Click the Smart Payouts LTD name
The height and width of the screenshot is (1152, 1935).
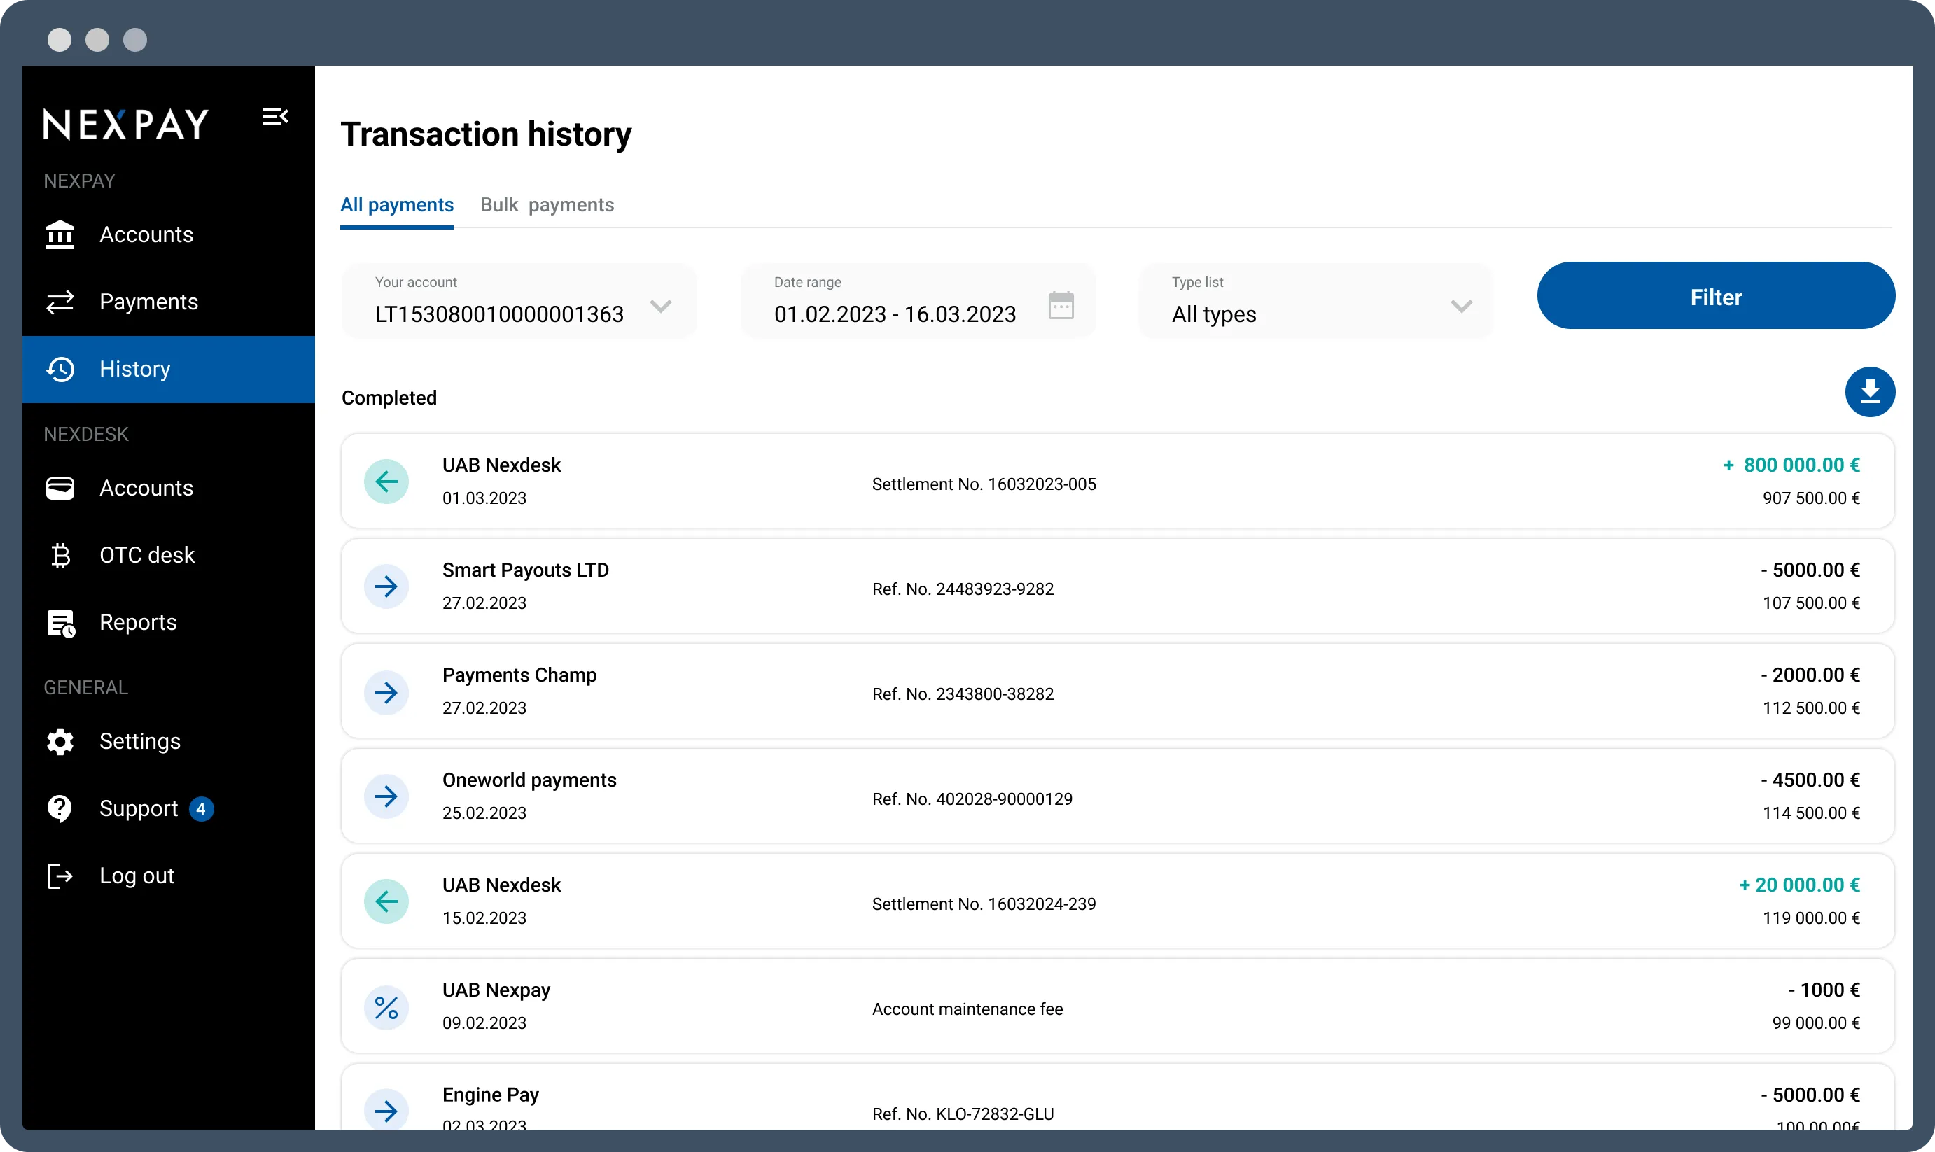point(526,570)
